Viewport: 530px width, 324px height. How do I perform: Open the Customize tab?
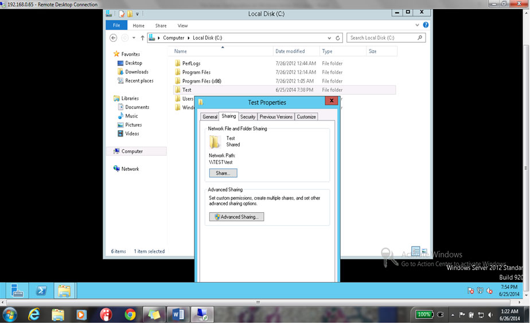tap(306, 116)
